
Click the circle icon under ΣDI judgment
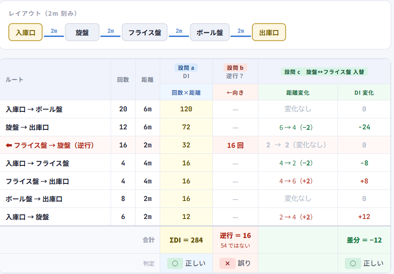coord(175,263)
